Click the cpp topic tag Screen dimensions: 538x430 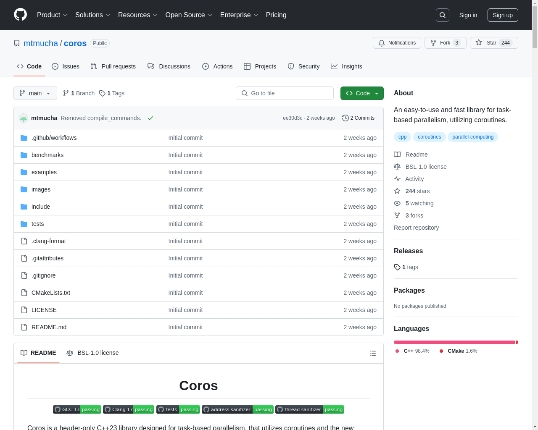tap(403, 137)
